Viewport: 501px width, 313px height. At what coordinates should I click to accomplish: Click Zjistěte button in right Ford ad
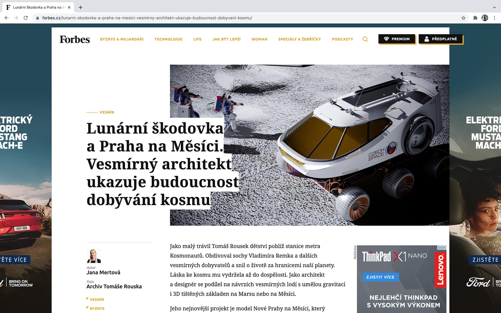[x=485, y=260]
